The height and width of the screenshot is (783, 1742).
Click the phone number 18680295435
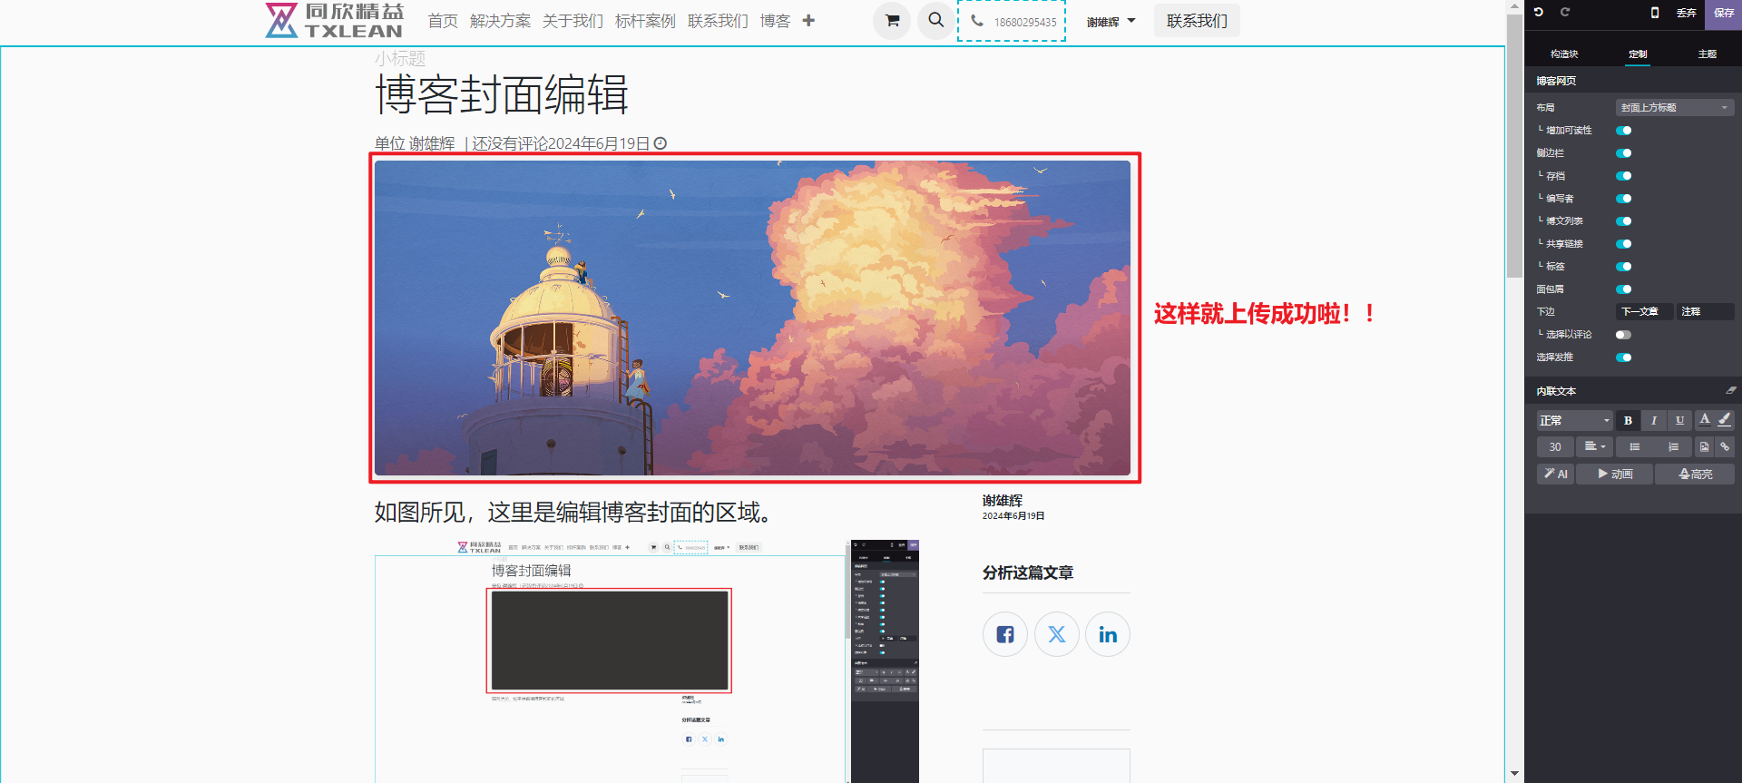pos(1025,22)
